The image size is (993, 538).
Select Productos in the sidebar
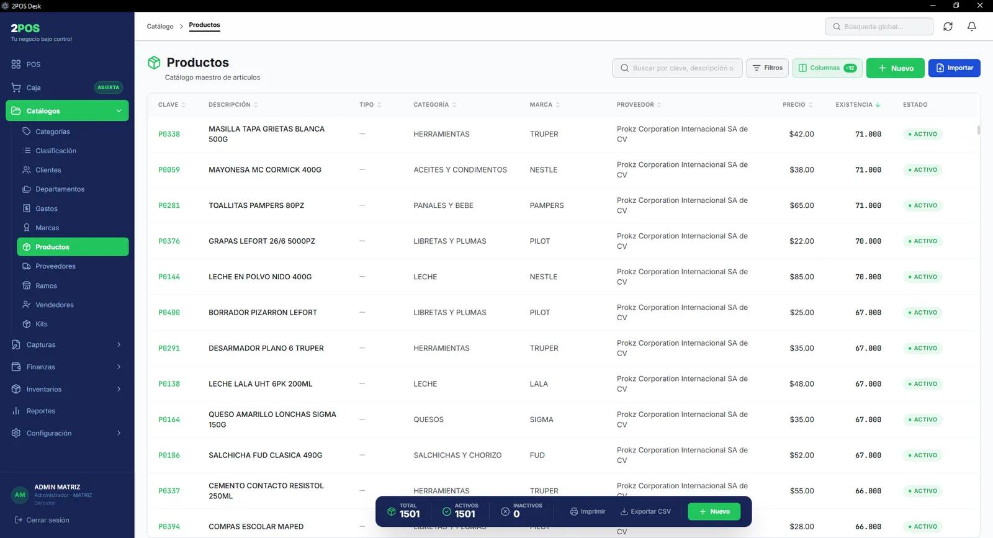pyautogui.click(x=73, y=247)
